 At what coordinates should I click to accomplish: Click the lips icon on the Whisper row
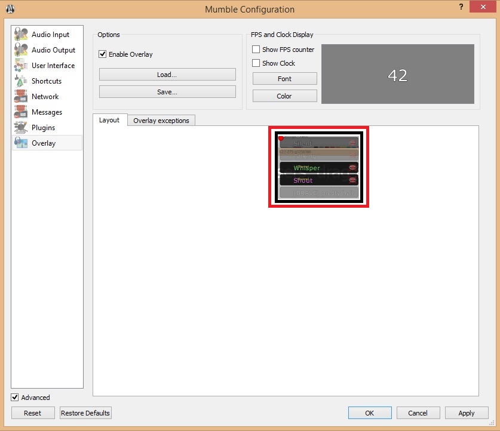[x=352, y=168]
